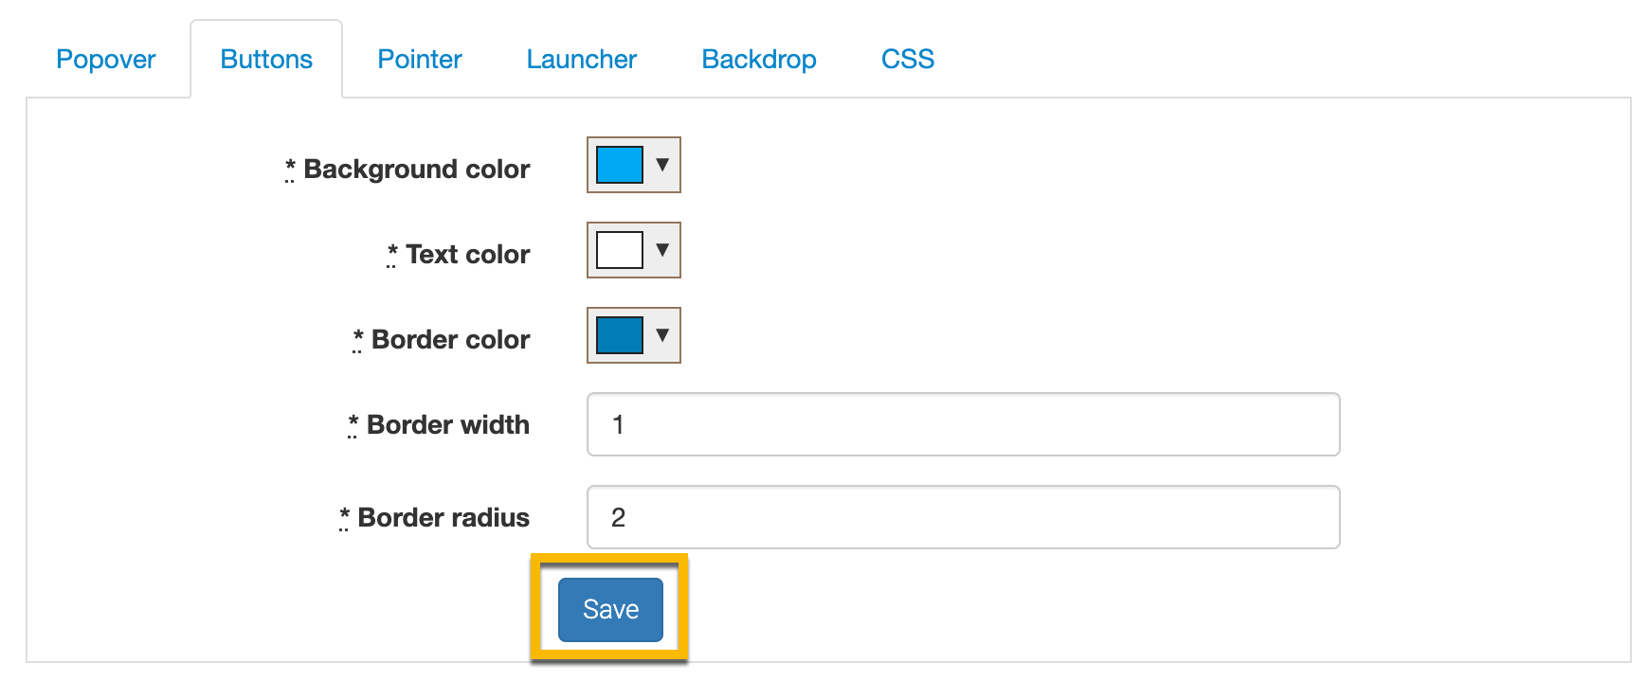
Task: Expand the Background color dropdown arrow
Action: [x=662, y=165]
